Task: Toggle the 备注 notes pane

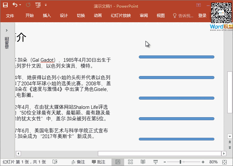Action: pyautogui.click(x=77, y=162)
